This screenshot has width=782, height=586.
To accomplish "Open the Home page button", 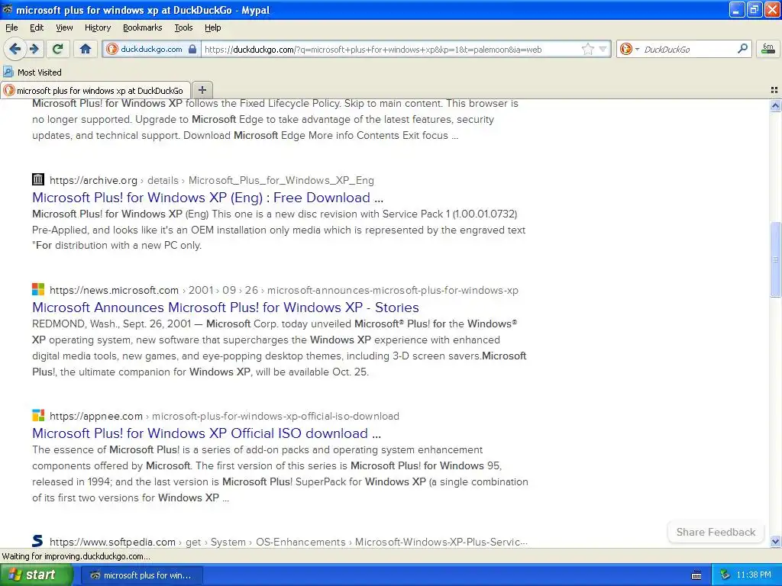I will [86, 49].
